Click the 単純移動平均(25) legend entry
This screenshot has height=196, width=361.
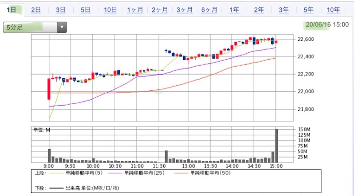point(144,173)
